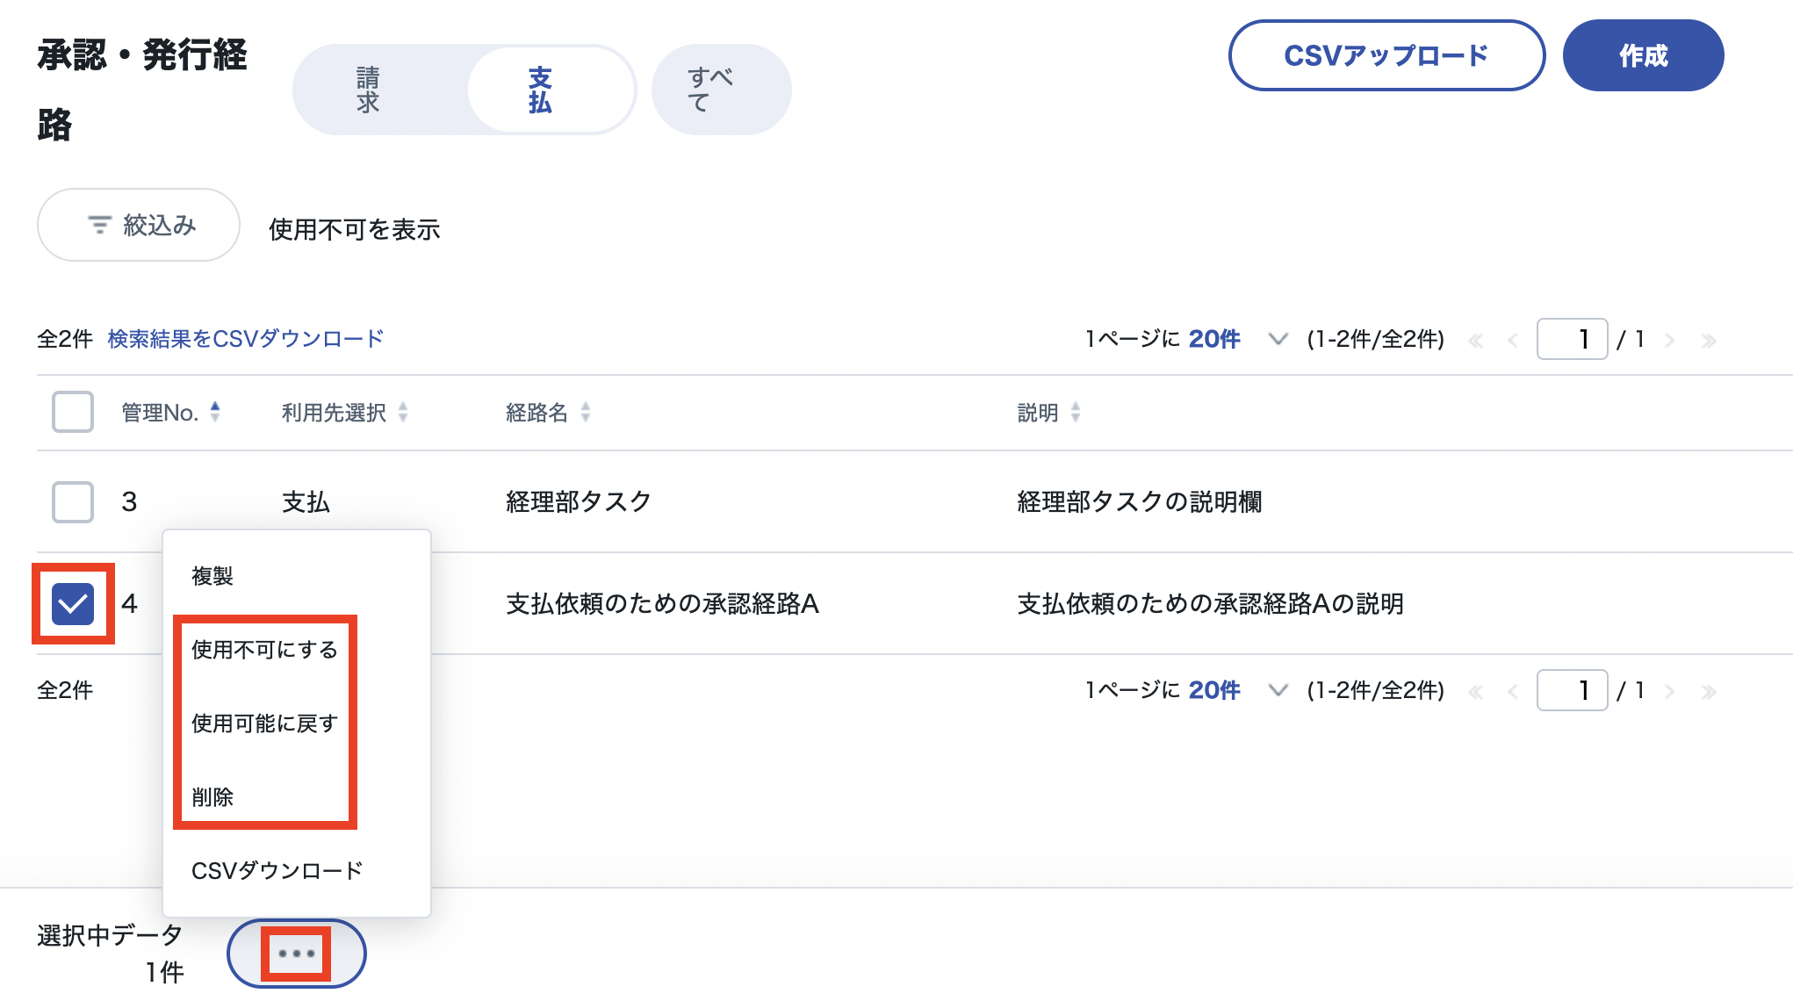Click the top page number input field
The image size is (1793, 1008).
(x=1572, y=339)
